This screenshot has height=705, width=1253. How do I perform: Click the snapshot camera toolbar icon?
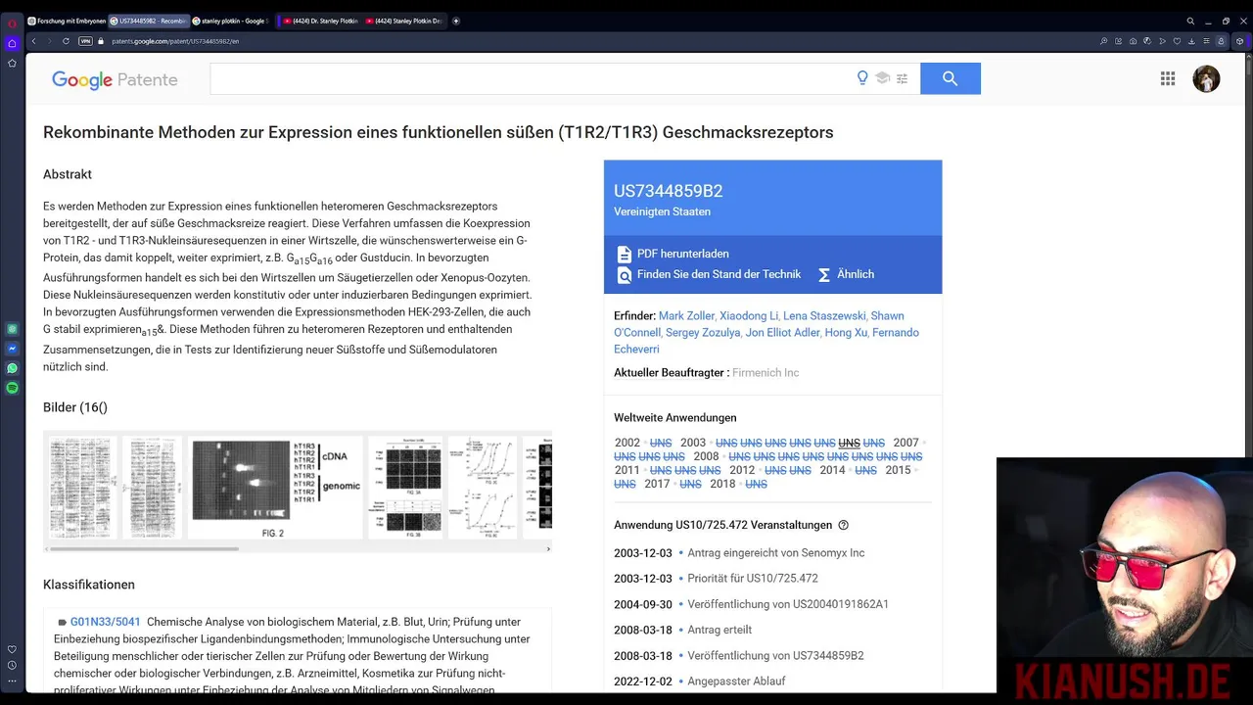[1133, 41]
